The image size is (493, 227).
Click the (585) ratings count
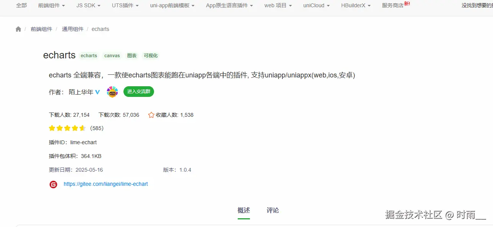pos(97,128)
